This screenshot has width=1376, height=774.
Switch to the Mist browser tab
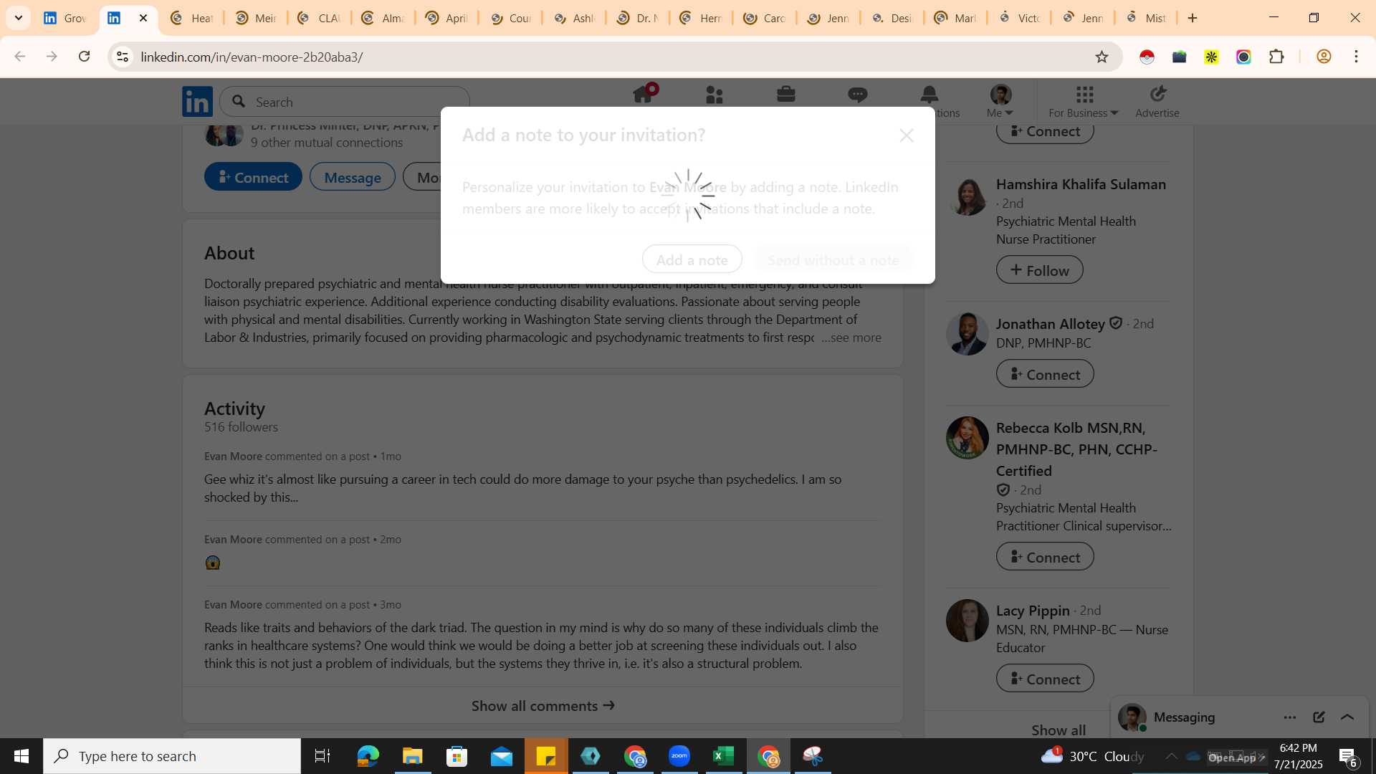click(x=1147, y=18)
